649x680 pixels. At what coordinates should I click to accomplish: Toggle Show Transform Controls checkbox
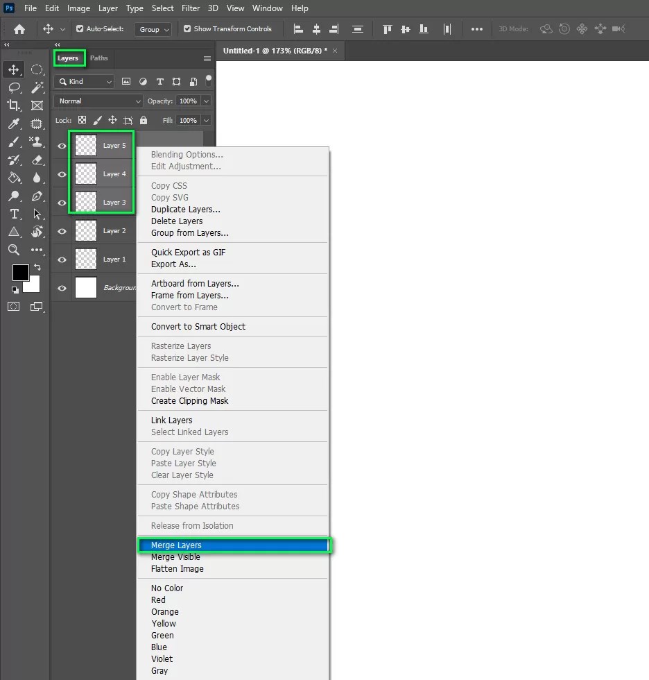pyautogui.click(x=187, y=29)
